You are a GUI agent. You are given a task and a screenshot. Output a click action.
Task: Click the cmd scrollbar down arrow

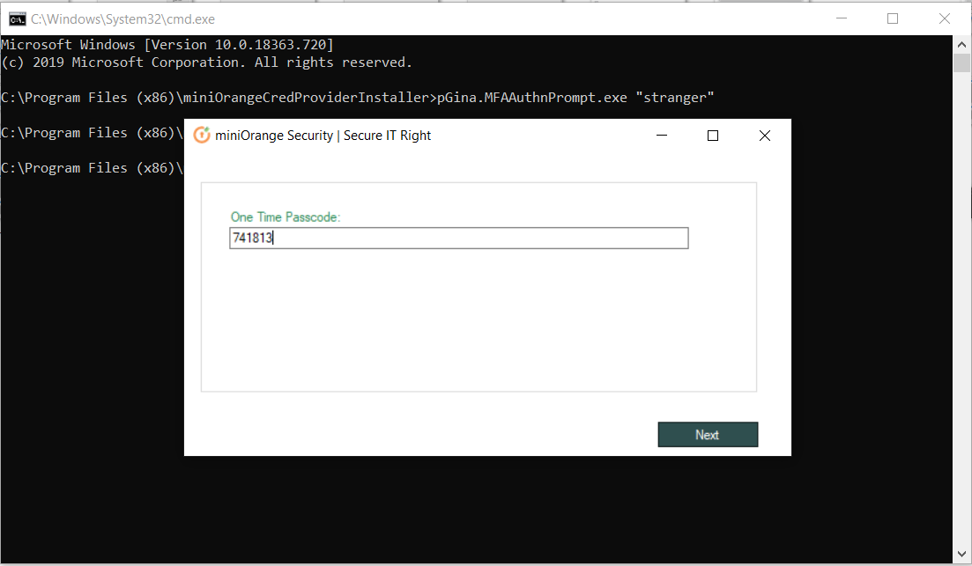coord(961,555)
